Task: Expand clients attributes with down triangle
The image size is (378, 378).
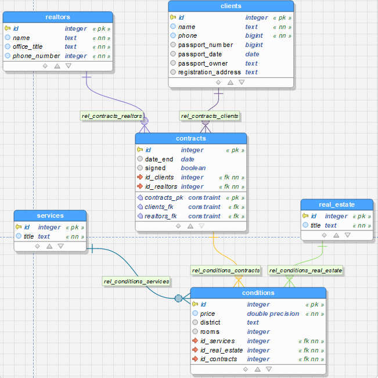Action: [x=242, y=82]
